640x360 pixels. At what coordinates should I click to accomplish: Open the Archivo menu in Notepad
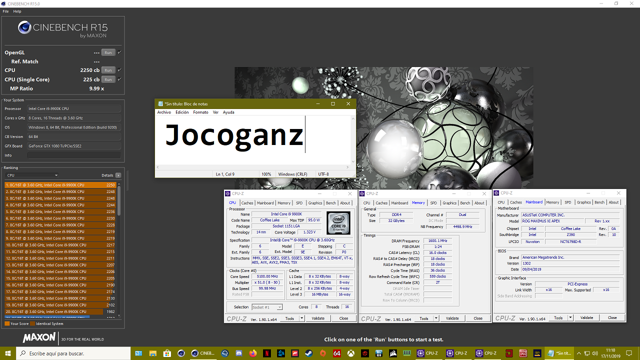pos(164,112)
